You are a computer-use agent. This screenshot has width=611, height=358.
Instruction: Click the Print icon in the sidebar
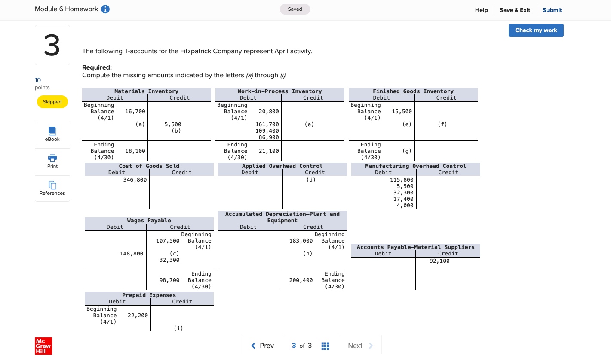point(52,161)
